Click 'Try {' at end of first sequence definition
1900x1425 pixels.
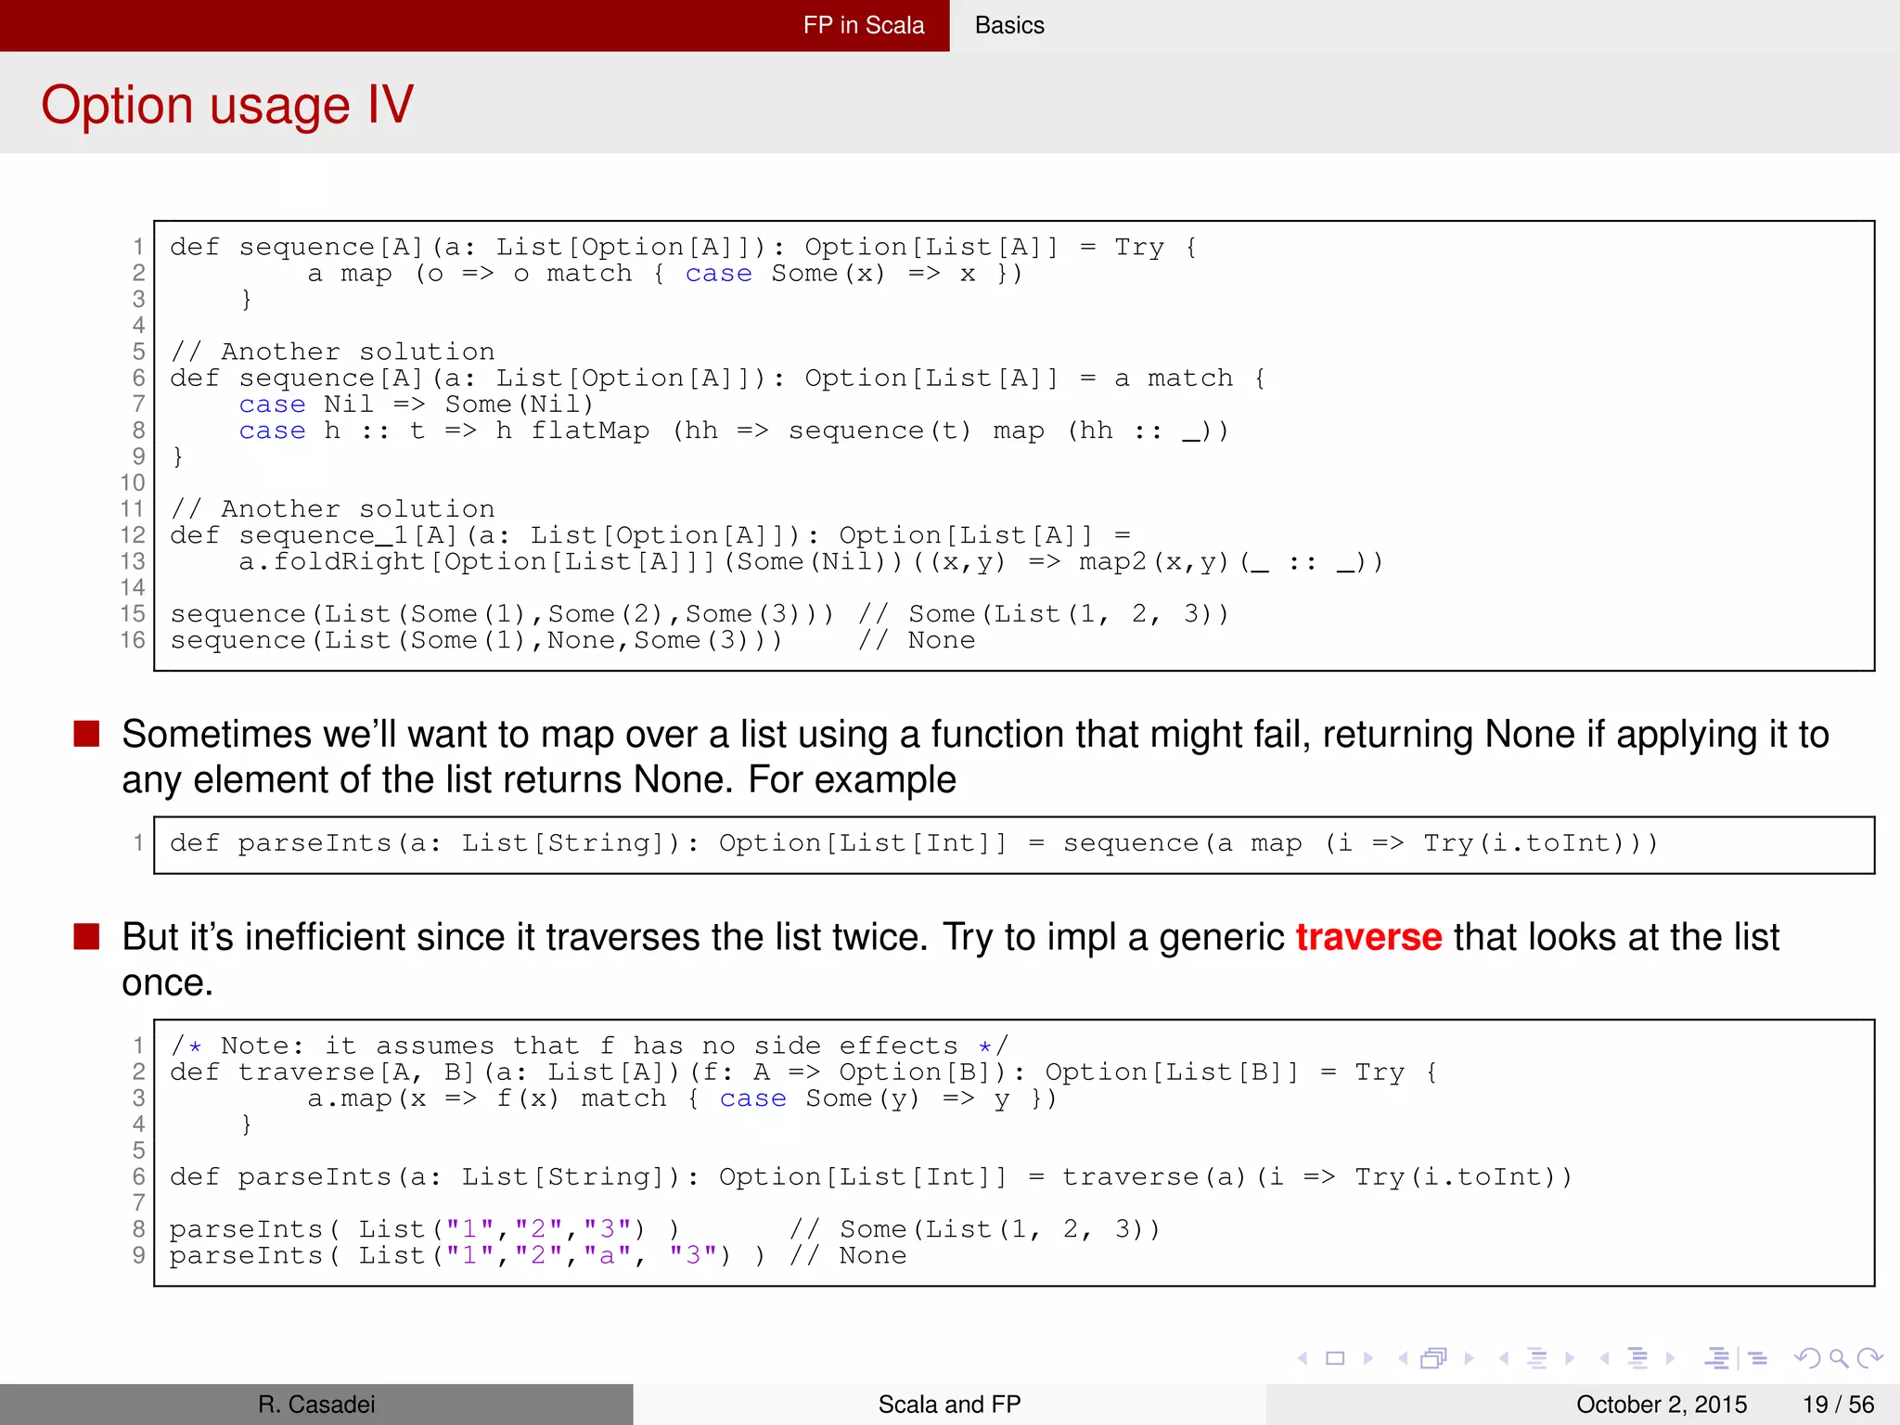pyautogui.click(x=1156, y=247)
